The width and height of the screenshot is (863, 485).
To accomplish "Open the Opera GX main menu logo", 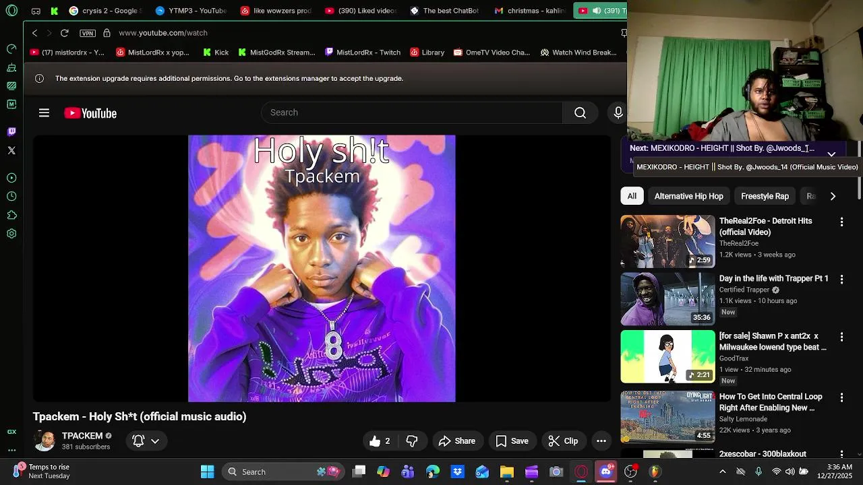I will (11, 11).
